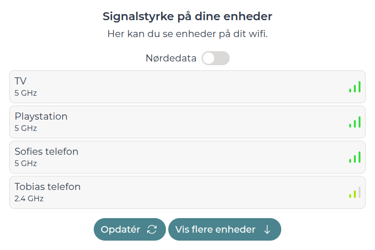Click the Nørdedata label text
The height and width of the screenshot is (250, 375).
(171, 58)
